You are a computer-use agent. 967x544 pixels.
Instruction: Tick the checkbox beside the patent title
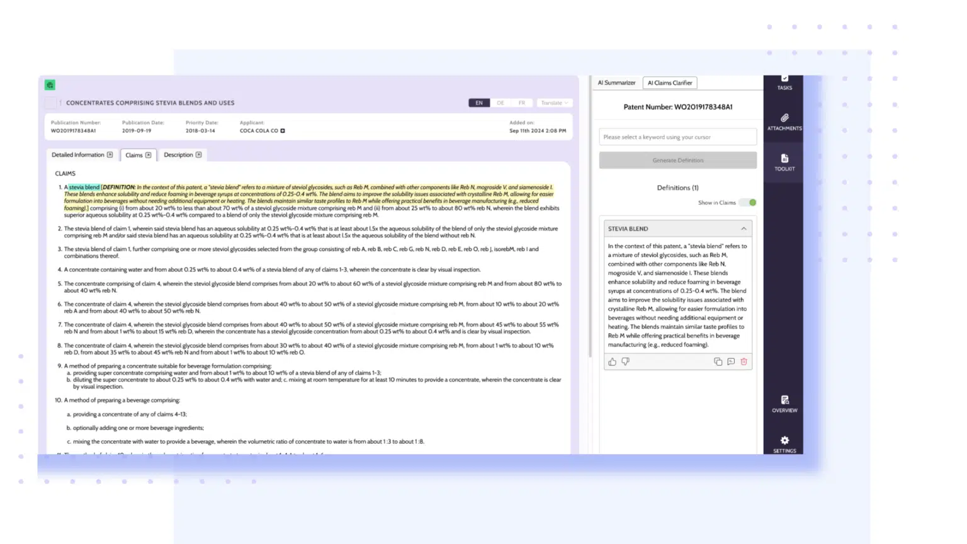[x=50, y=103]
